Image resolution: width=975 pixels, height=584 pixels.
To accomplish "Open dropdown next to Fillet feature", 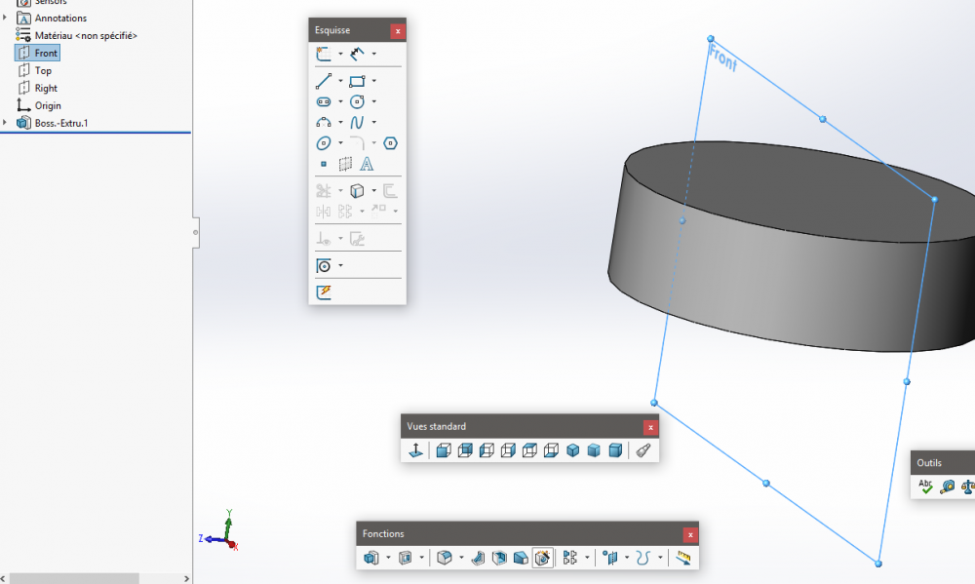I will coord(461,558).
